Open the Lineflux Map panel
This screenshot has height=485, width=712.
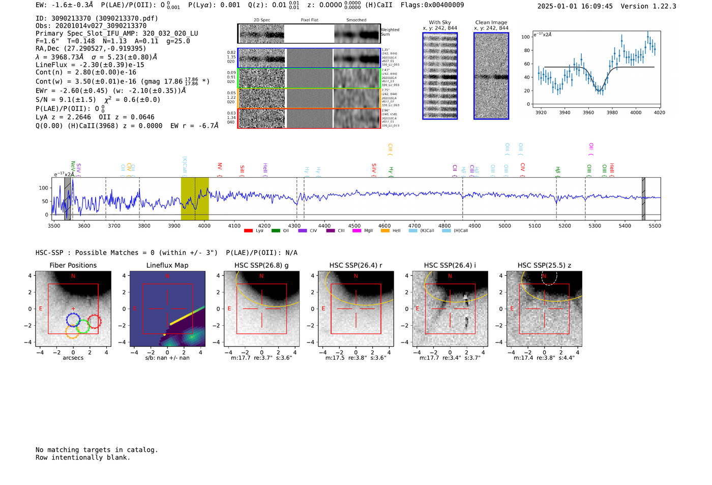tap(167, 309)
